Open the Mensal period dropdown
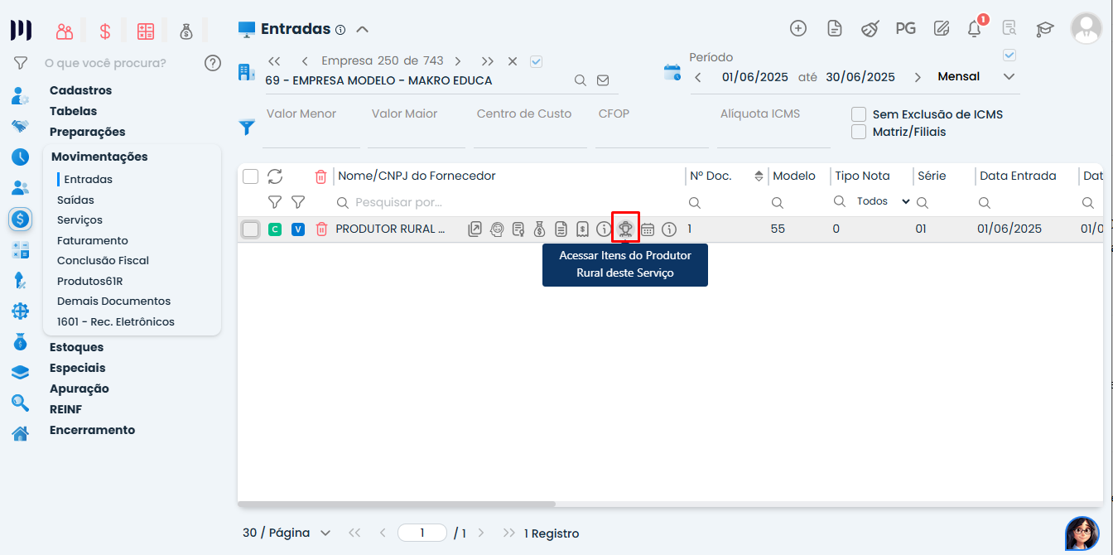 click(x=976, y=76)
